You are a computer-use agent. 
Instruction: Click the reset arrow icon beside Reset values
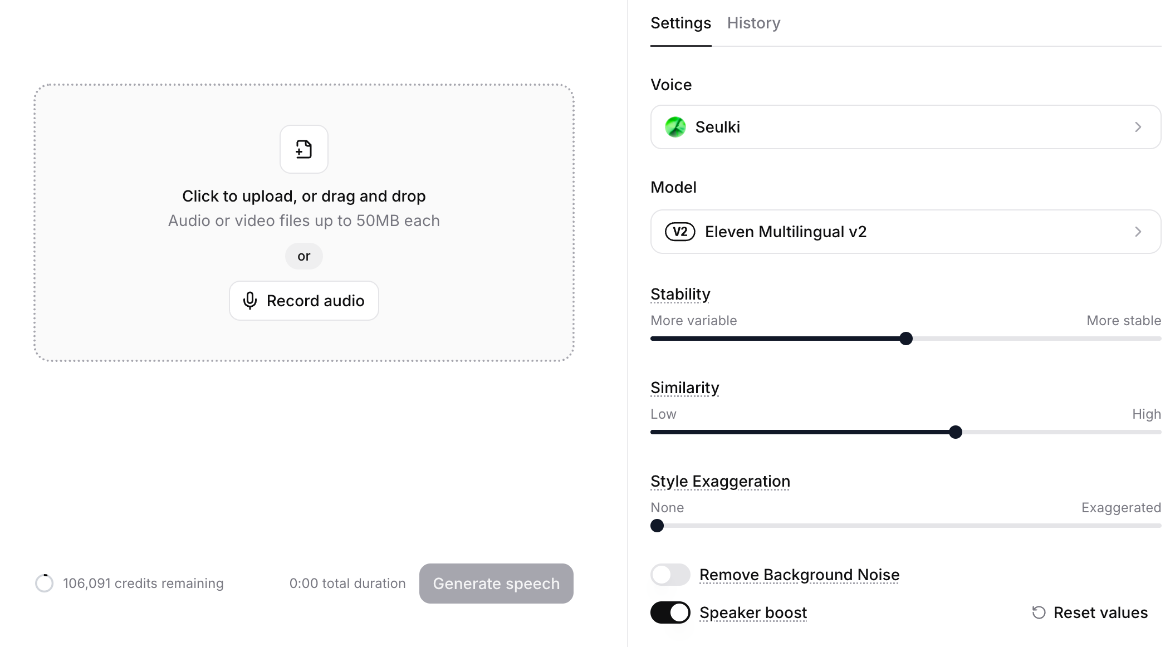coord(1039,612)
